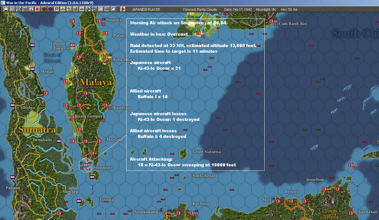Image resolution: width=379 pixels, height=220 pixels.
Task: Click the 'Buffalo I x 10' line
Action: [153, 97]
